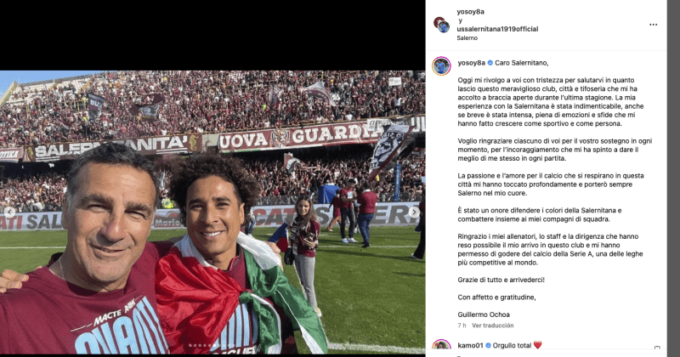
Task: Open the stacked co-author avatars in header
Action: click(441, 25)
